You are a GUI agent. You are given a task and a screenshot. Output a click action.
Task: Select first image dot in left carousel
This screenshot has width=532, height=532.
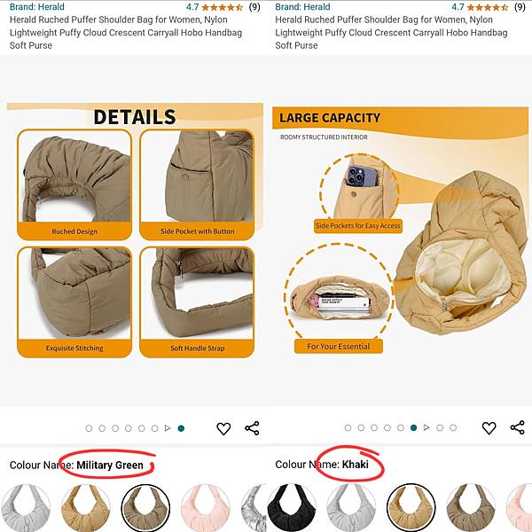pyautogui.click(x=89, y=428)
